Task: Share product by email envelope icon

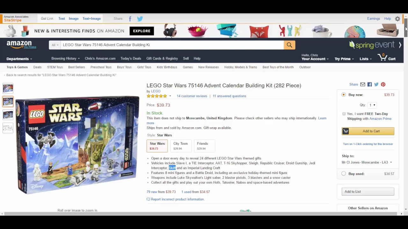Action: point(363,84)
